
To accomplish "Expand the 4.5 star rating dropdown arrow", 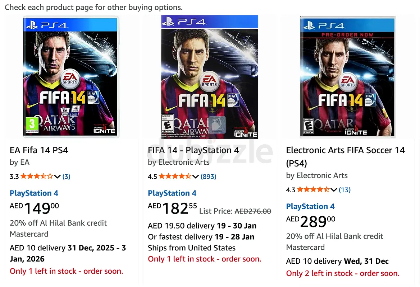I will [196, 177].
